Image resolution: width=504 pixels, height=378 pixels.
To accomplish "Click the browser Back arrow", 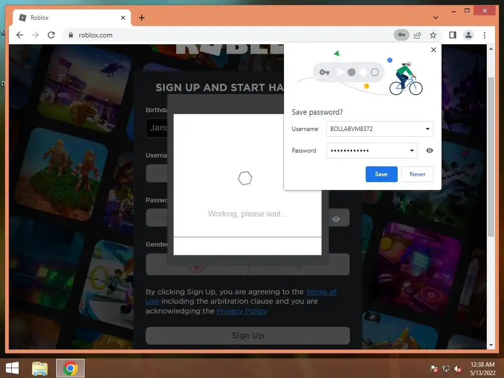I will (x=20, y=35).
